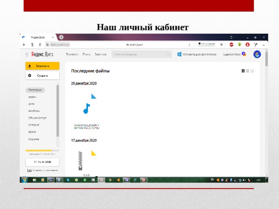Click the Яндекс.Диск browser tab
Screen dimensions: 279x209
point(38,37)
